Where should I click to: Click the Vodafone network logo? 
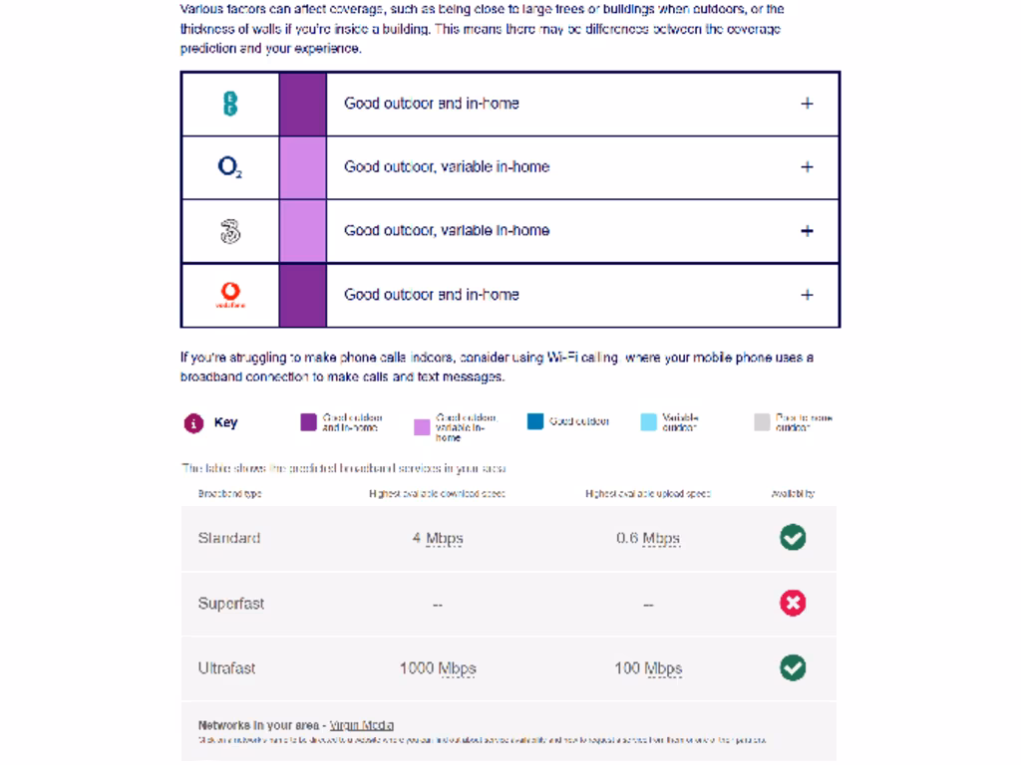[230, 295]
